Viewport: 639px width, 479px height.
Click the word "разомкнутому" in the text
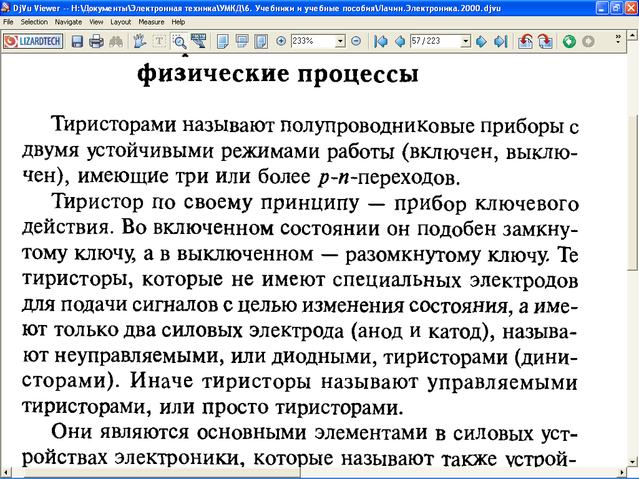click(413, 255)
